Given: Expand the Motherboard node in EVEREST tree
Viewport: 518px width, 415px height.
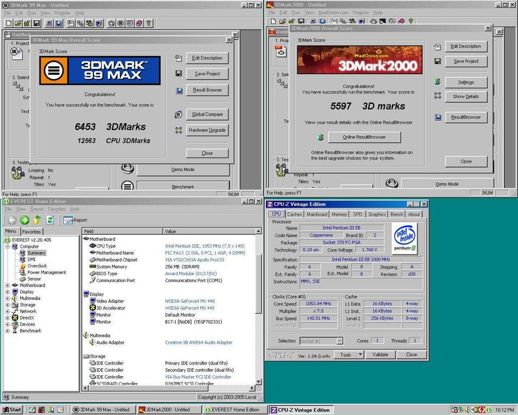Looking at the screenshot, I should [x=7, y=285].
